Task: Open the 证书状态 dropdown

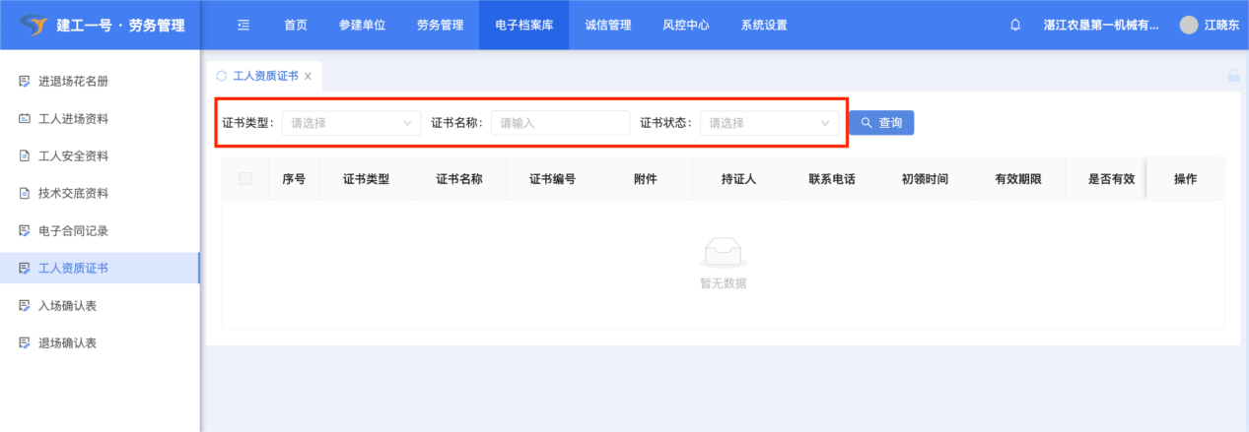Action: point(769,123)
